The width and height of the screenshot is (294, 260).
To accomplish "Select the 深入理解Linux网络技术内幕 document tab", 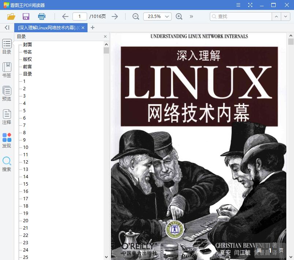I will coord(49,28).
